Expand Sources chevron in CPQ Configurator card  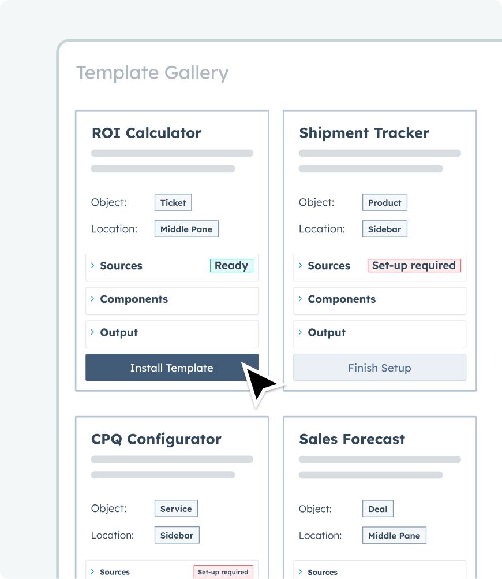coord(92,572)
